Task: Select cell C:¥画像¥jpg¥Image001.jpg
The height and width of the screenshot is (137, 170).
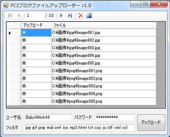Action: point(104,33)
